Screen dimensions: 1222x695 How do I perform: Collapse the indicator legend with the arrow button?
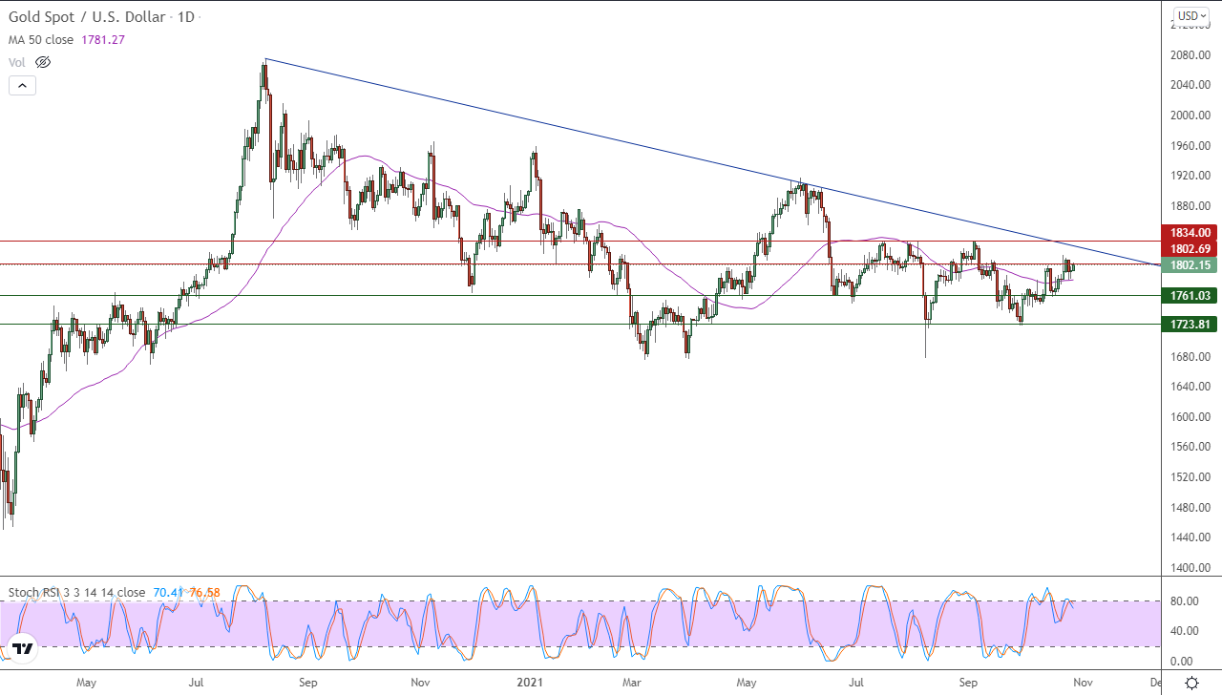pos(23,86)
